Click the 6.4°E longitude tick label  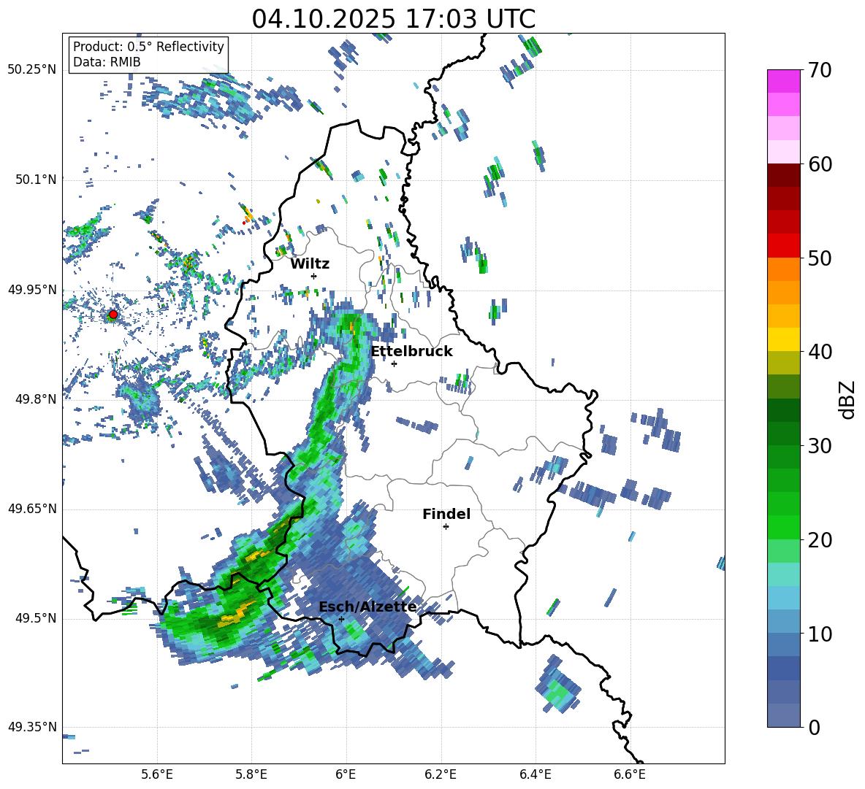click(x=535, y=774)
